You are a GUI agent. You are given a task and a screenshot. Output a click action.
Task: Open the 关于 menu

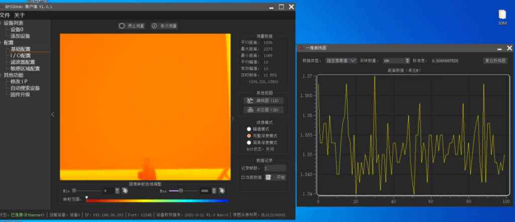click(x=20, y=15)
